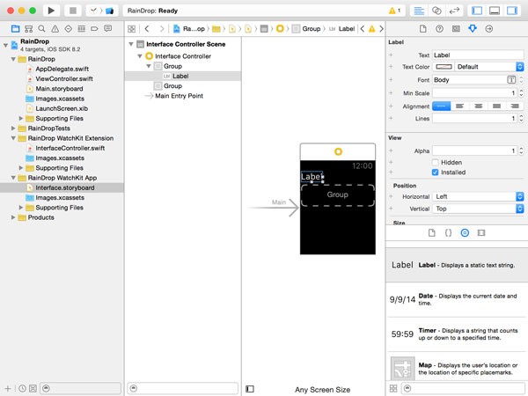Toggle the Debug area visibility

tap(495, 11)
